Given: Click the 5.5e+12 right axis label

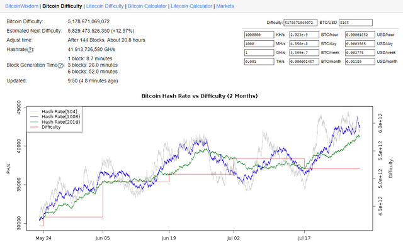Looking at the screenshot, I should (380, 151).
